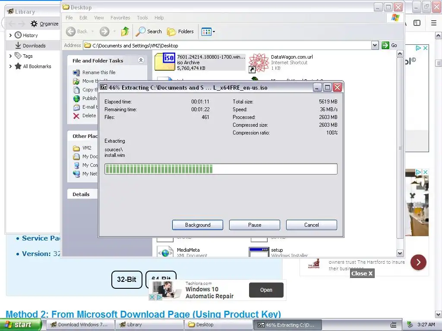Click the Close X ad button

tap(362, 273)
